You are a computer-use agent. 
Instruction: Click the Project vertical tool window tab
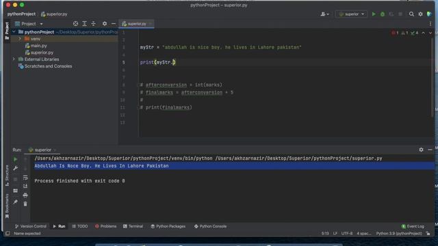click(7, 31)
